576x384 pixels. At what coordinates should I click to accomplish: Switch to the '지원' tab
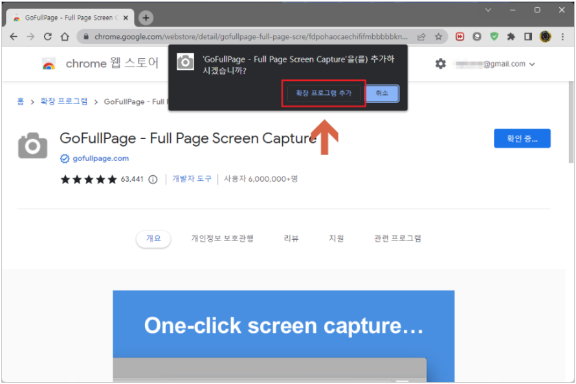point(336,239)
